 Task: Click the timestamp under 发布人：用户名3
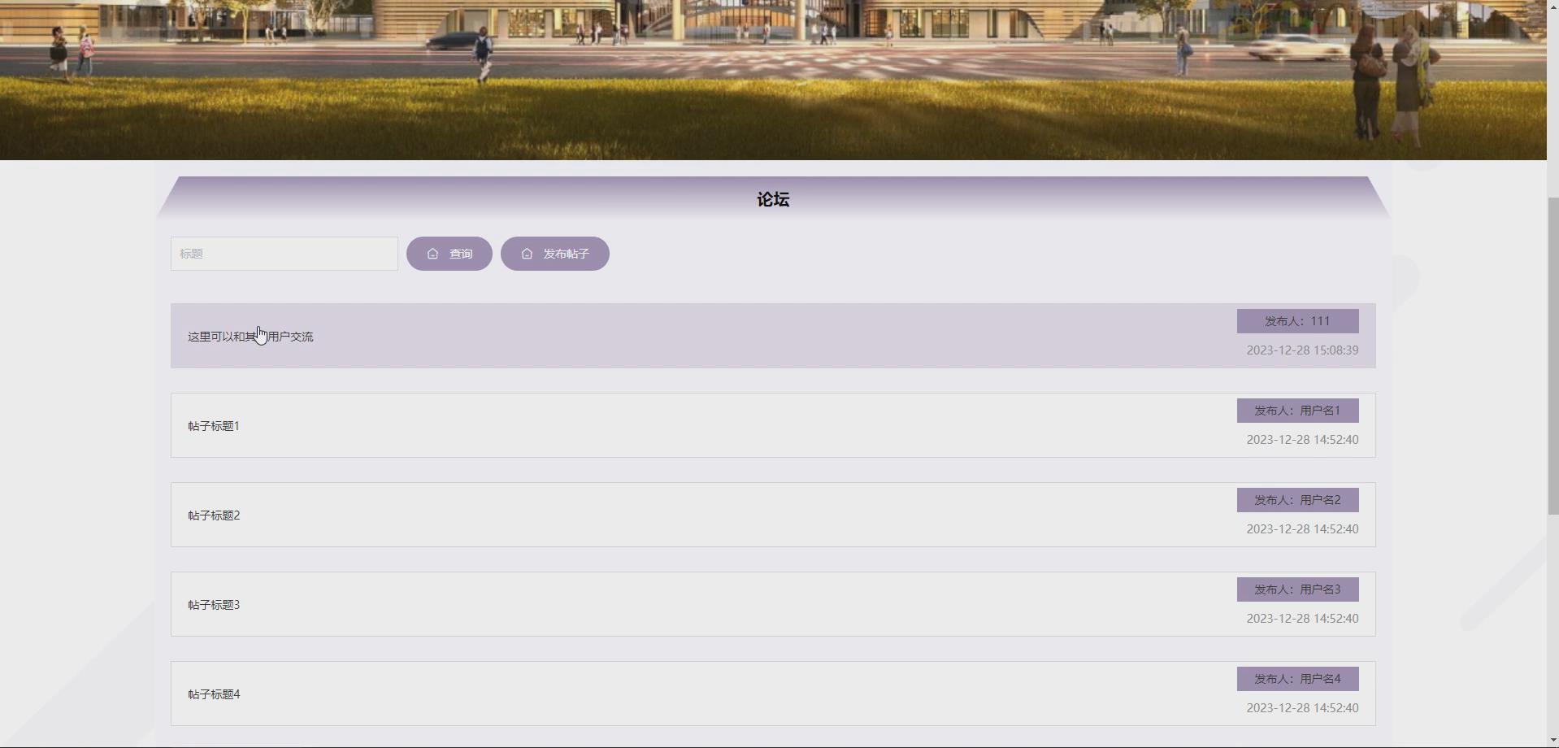[x=1302, y=619]
